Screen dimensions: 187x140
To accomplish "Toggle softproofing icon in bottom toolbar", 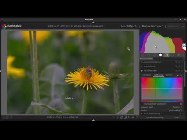I will tap(129, 117).
